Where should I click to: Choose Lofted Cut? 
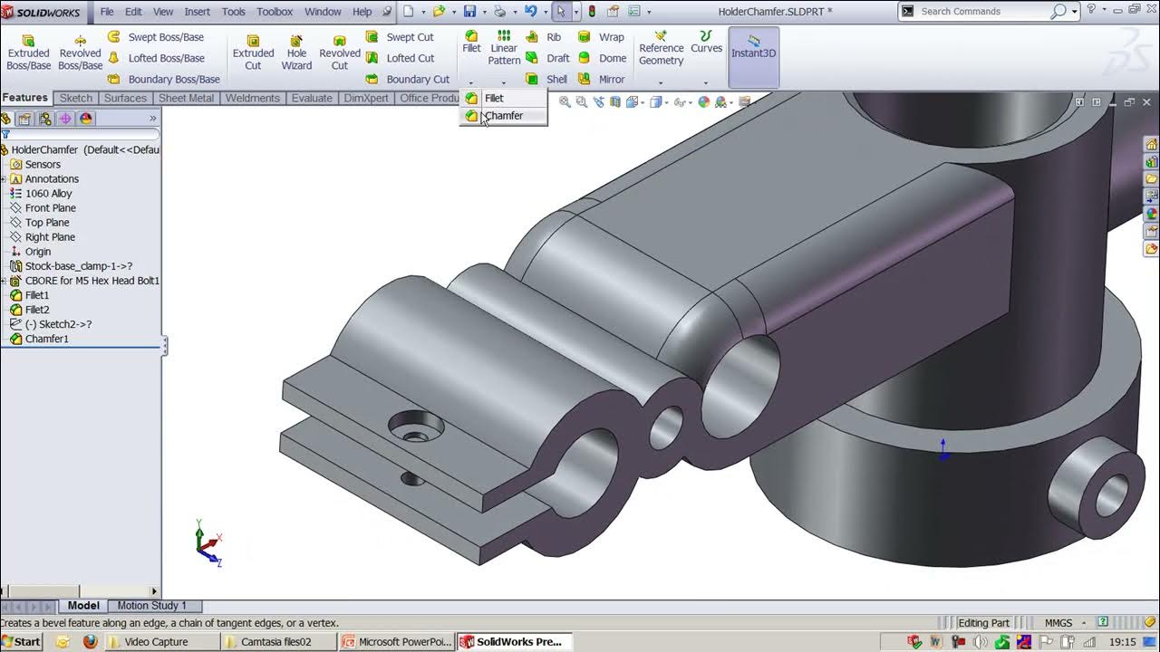[400, 58]
